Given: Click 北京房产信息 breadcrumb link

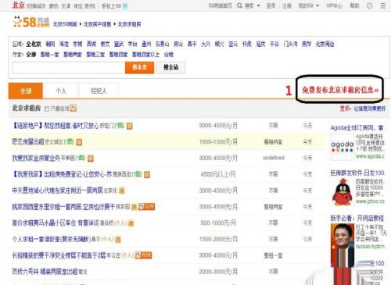Looking at the screenshot, I should tap(98, 24).
